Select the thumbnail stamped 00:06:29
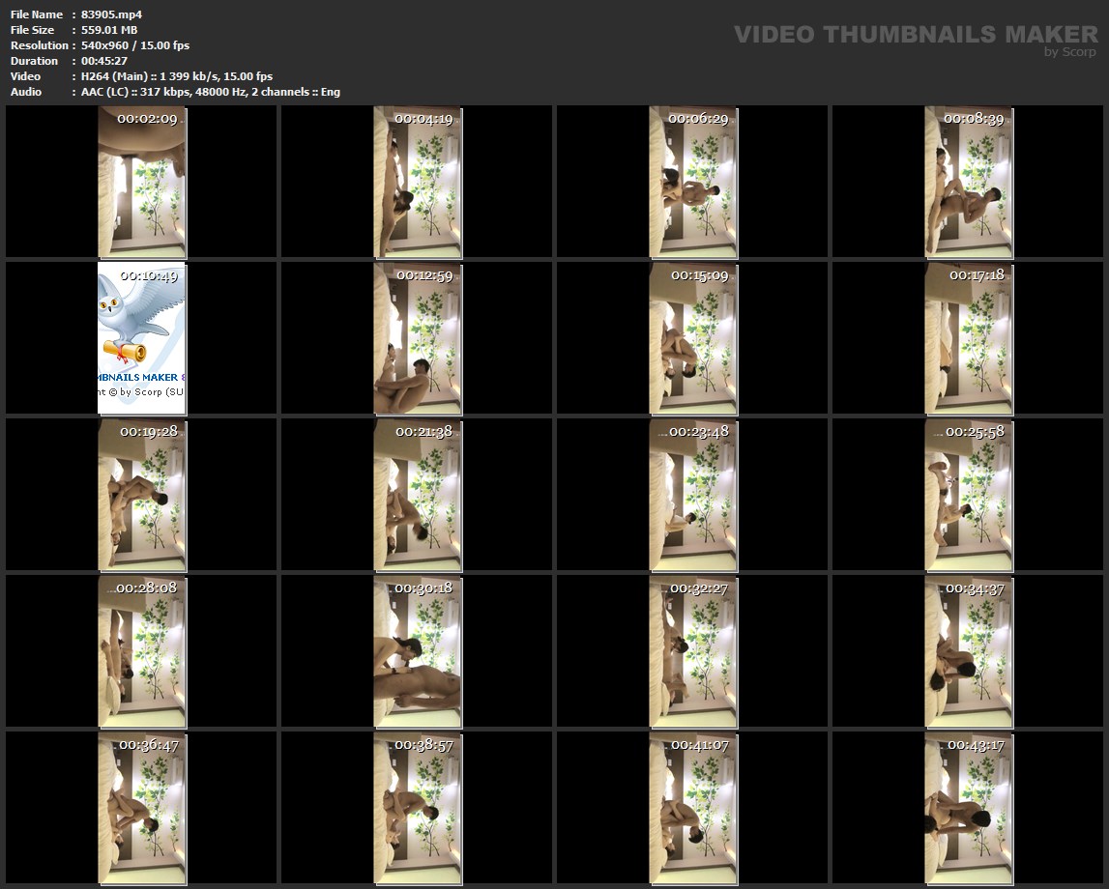The width and height of the screenshot is (1109, 889). (692, 182)
